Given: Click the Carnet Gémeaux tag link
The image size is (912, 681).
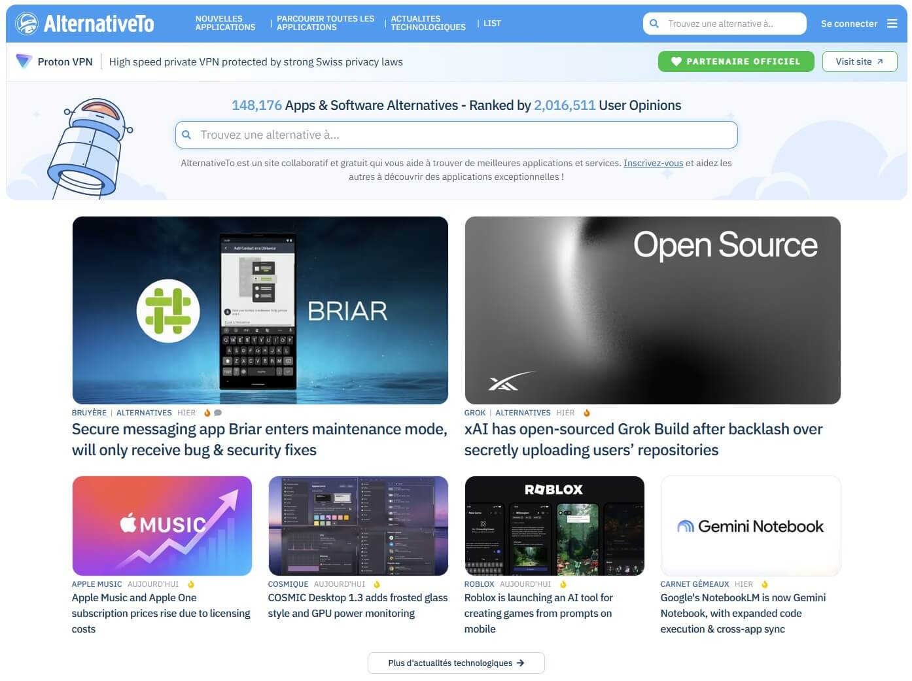Looking at the screenshot, I should click(x=695, y=584).
